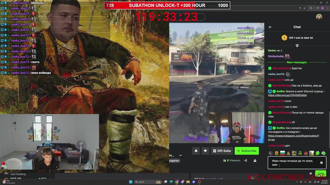Insert the gray face quick emote

[x=271, y=153]
